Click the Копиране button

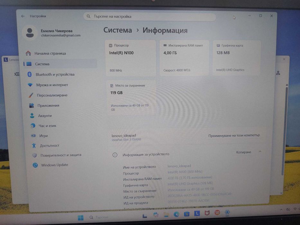tap(243, 152)
